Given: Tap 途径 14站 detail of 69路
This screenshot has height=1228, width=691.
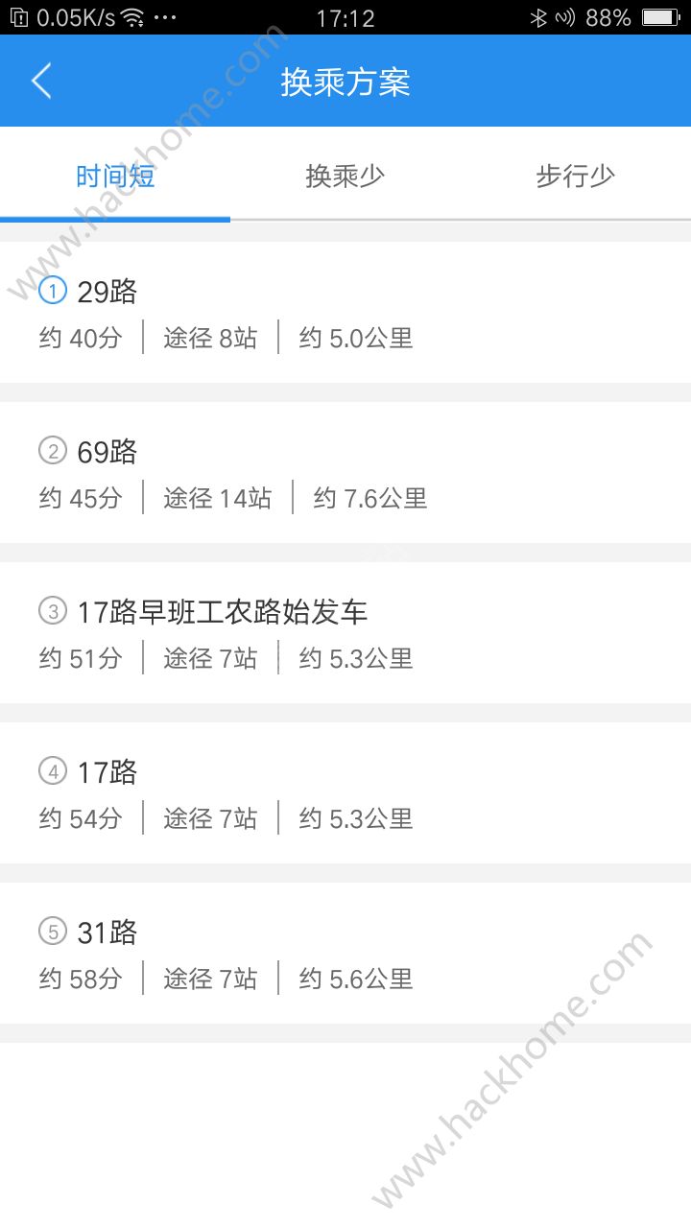Looking at the screenshot, I should pyautogui.click(x=218, y=498).
